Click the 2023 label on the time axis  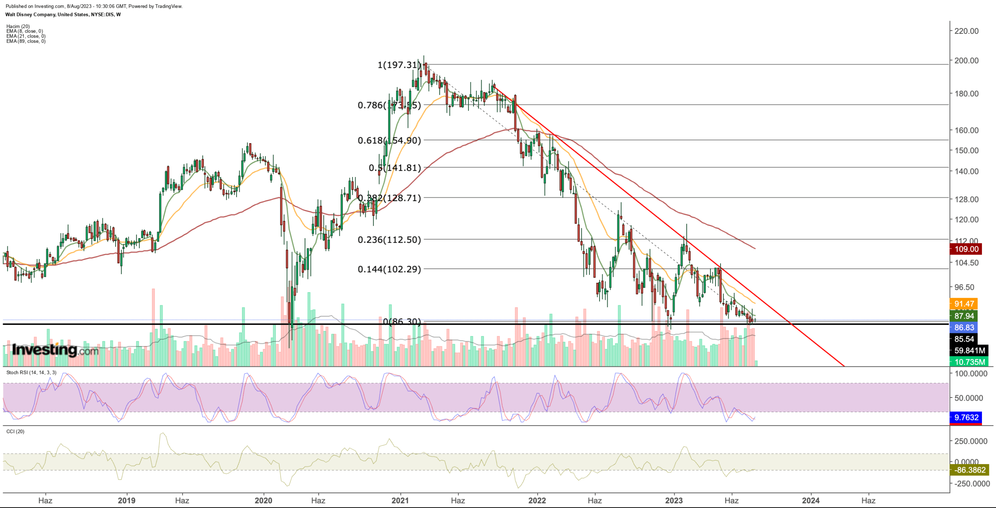coord(674,501)
